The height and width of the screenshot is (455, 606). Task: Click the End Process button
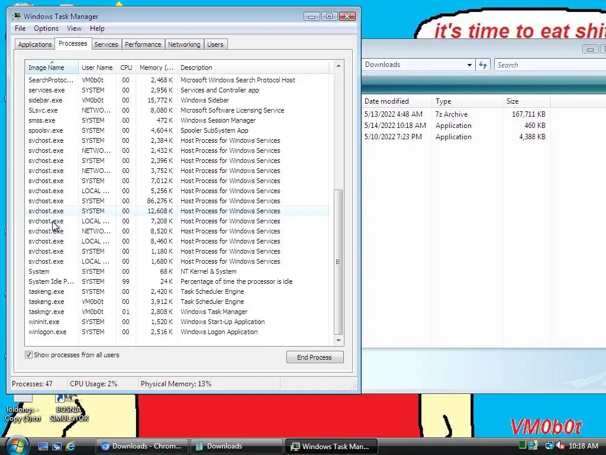click(x=315, y=357)
